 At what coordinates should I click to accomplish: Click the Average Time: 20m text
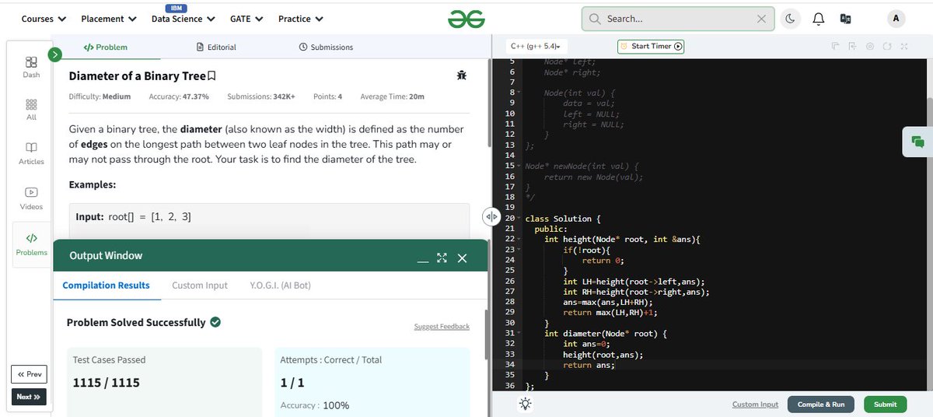[x=393, y=96]
